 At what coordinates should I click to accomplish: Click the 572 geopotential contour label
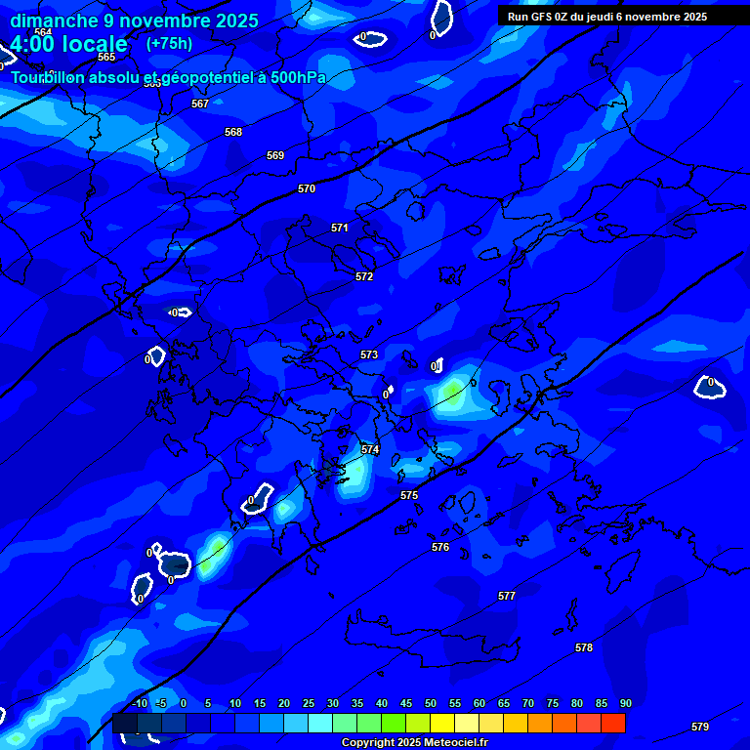tap(364, 276)
